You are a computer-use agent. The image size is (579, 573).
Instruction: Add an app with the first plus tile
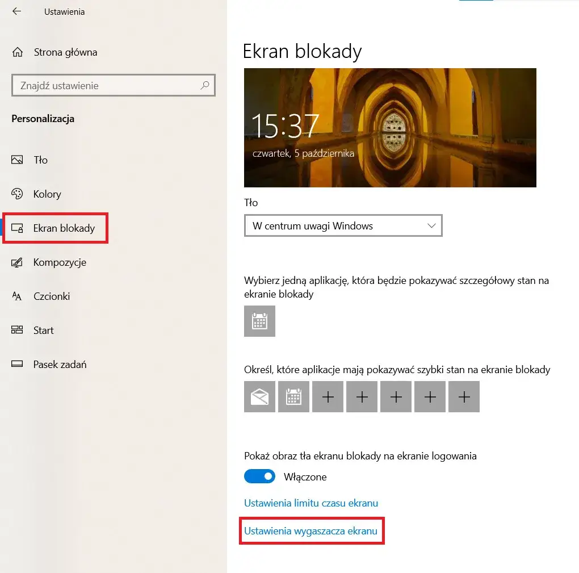[x=328, y=396]
